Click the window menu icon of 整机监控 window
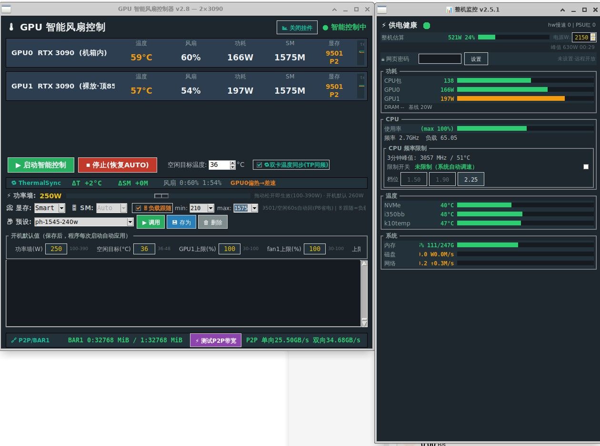The width and height of the screenshot is (600, 446). click(382, 10)
